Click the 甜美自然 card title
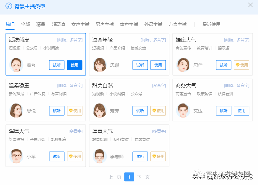Screen dimensions: 258x185 102,86
